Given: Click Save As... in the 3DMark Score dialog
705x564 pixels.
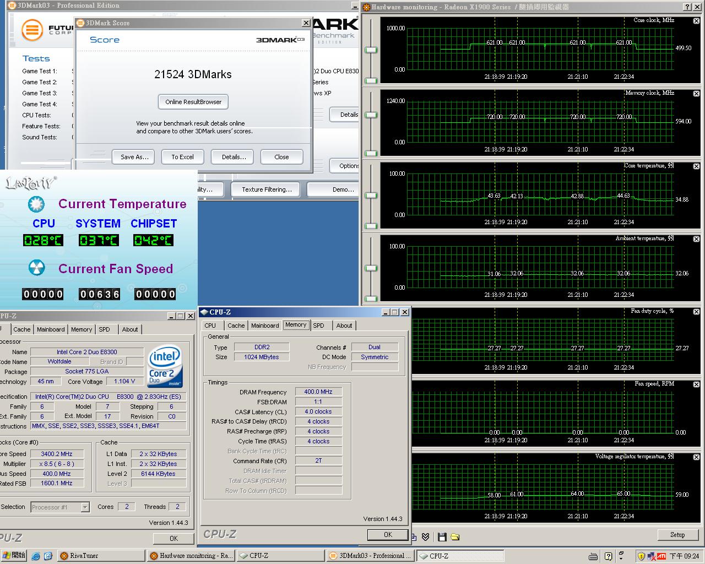Looking at the screenshot, I should [x=134, y=157].
